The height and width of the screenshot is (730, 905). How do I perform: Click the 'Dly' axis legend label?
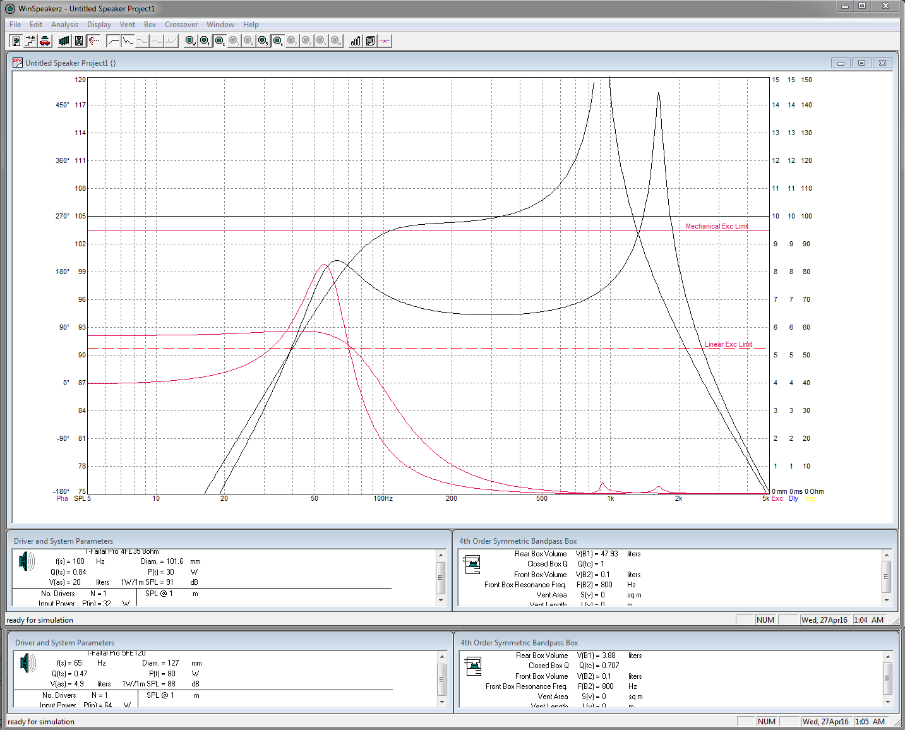click(x=794, y=499)
